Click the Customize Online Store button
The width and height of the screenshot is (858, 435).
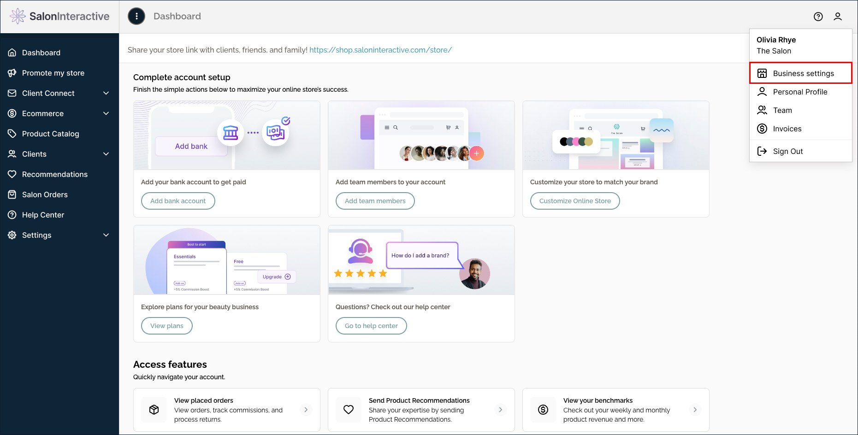[574, 201]
